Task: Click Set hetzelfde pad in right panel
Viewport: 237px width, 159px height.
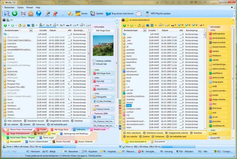Action: pos(176,136)
